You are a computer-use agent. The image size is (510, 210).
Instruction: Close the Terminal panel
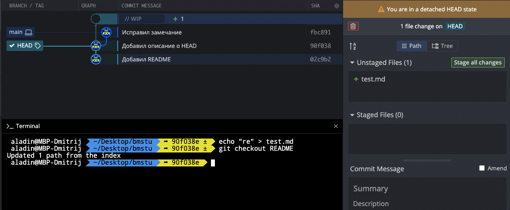[x=336, y=126]
